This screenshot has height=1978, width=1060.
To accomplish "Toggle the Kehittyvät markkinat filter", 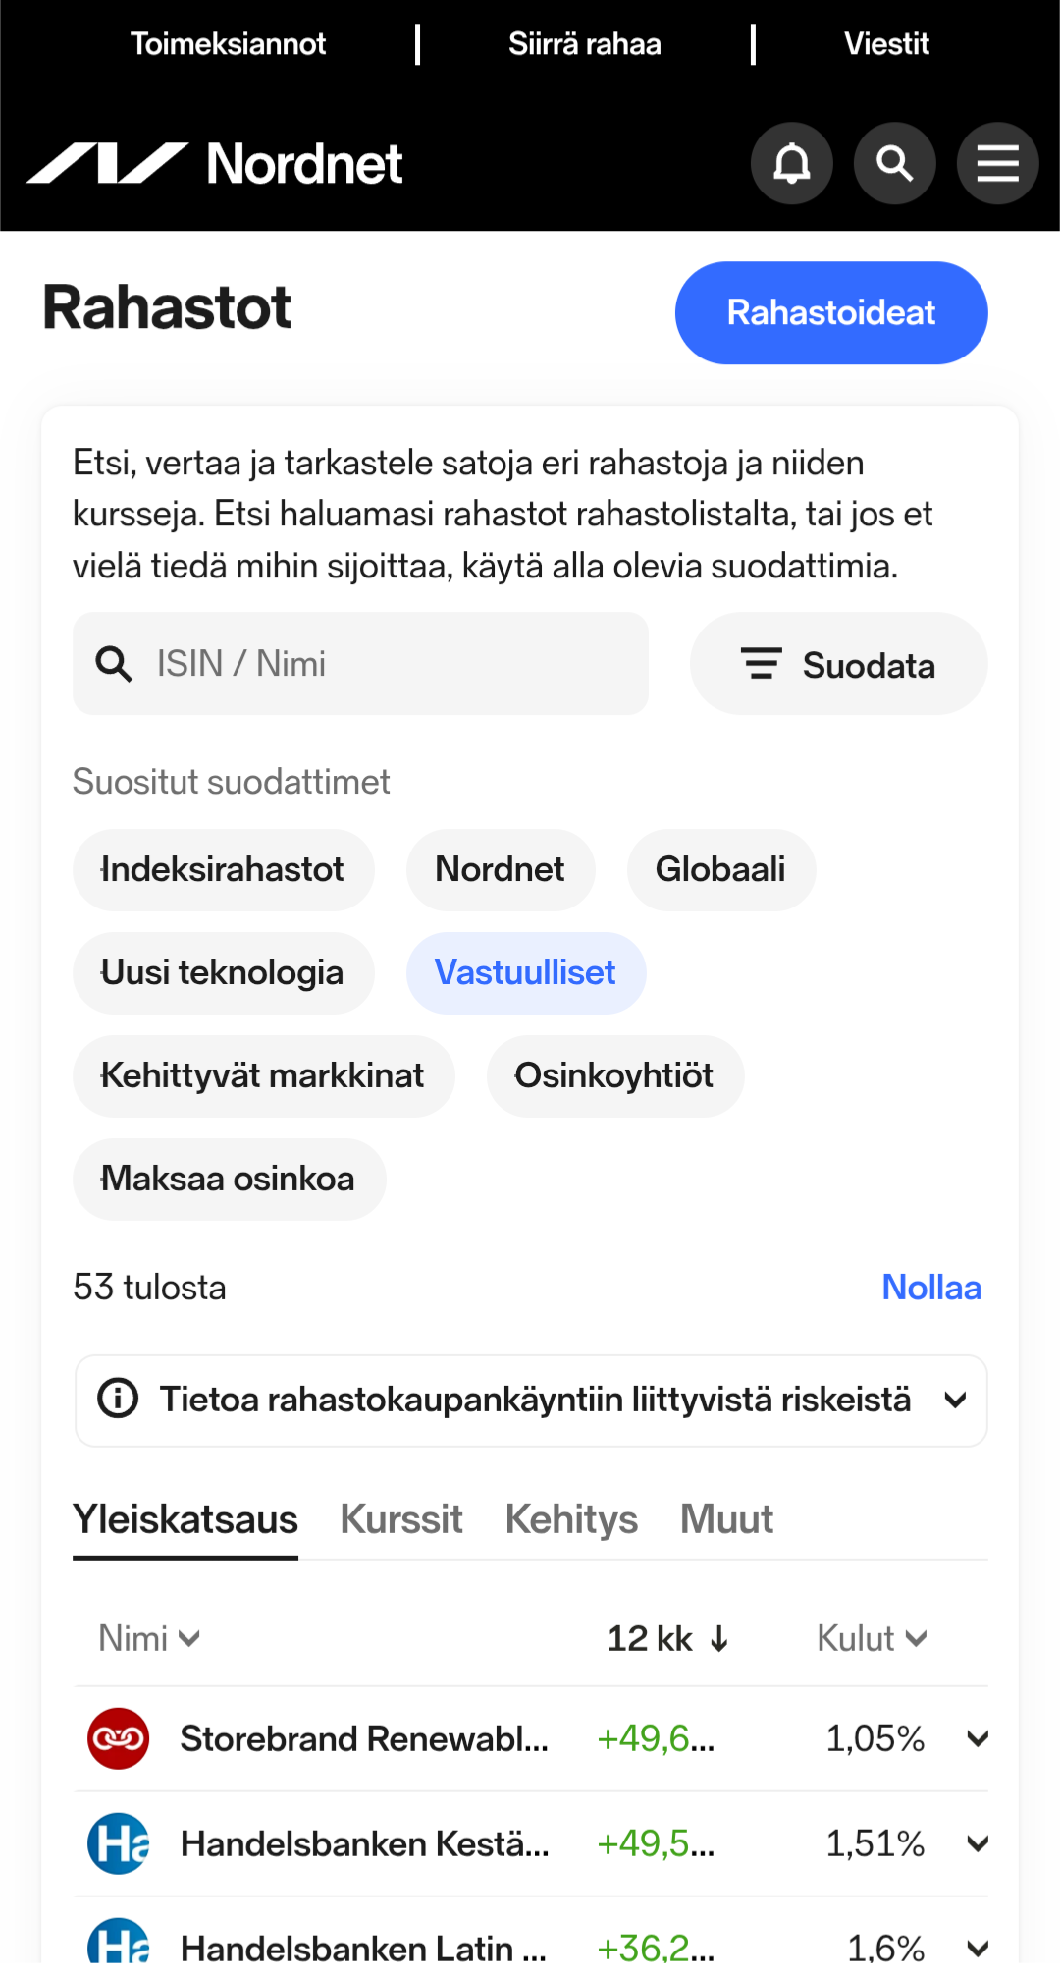I will coord(263,1075).
